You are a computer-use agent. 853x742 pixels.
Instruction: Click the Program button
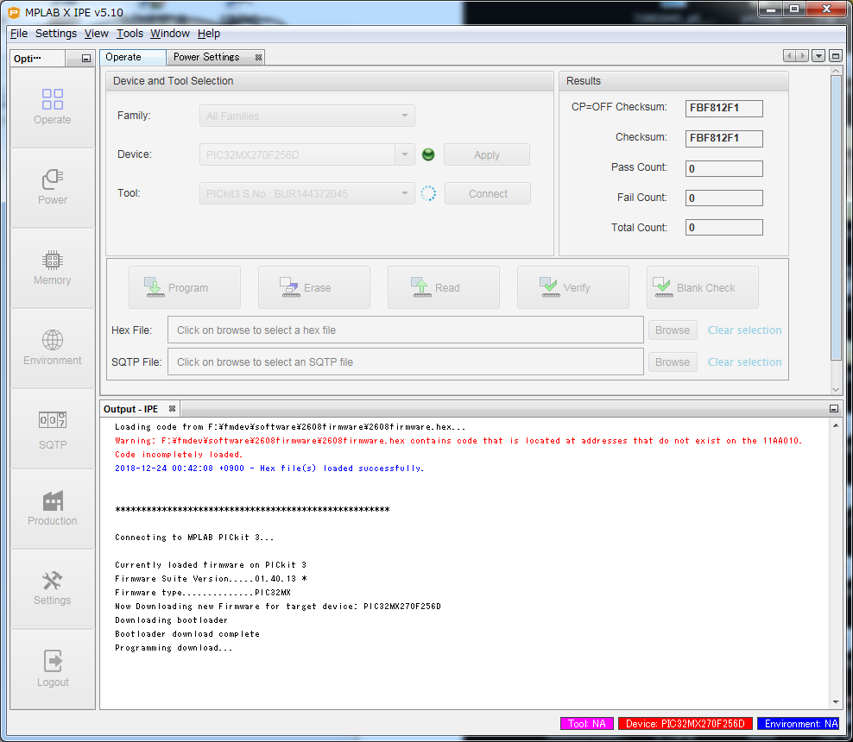click(x=185, y=287)
